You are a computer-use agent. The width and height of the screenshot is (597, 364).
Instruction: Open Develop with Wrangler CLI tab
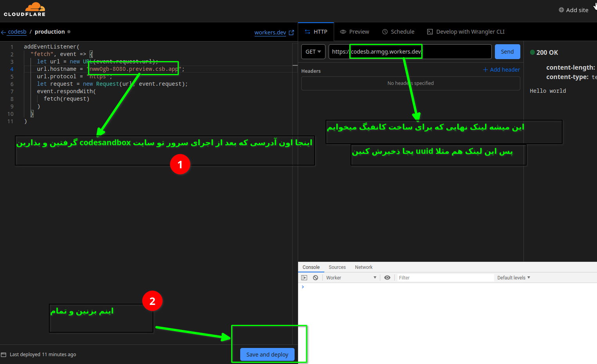(466, 32)
